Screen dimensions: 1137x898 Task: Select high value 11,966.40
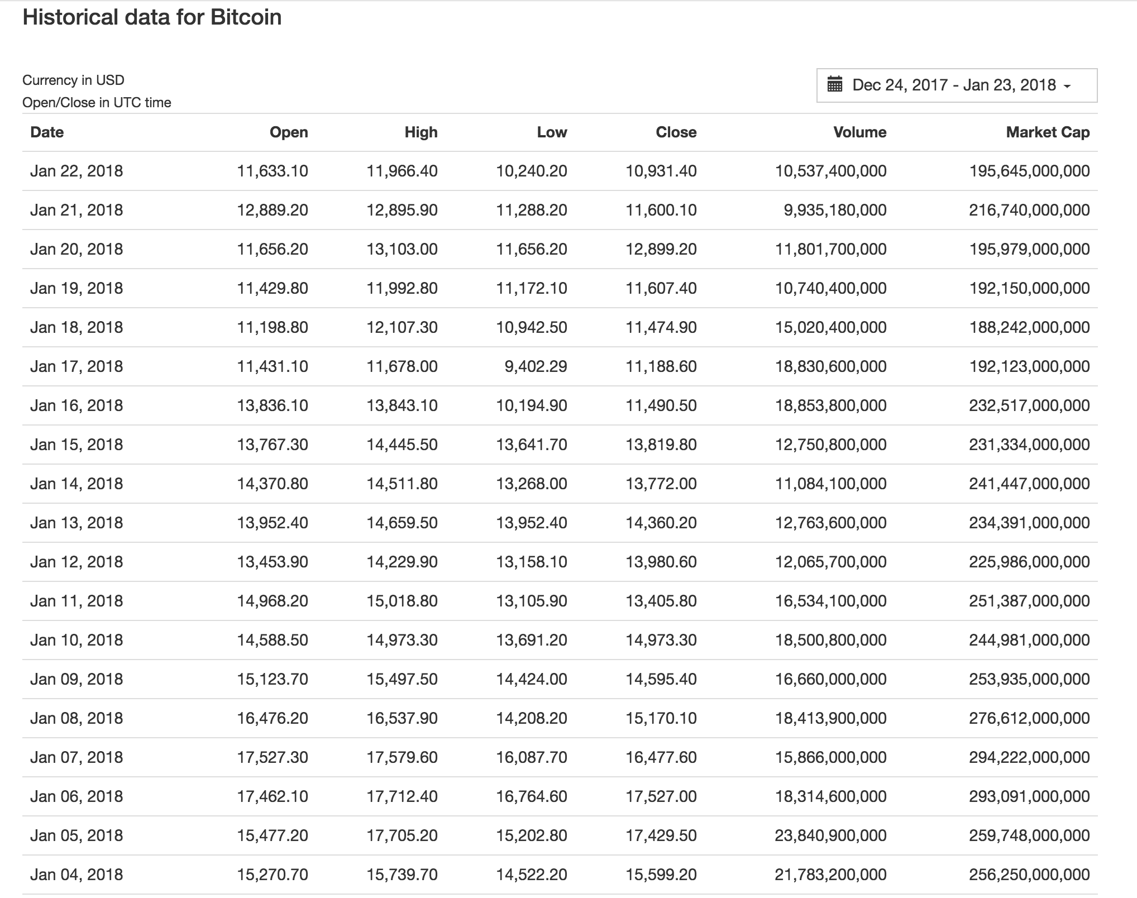coord(402,171)
